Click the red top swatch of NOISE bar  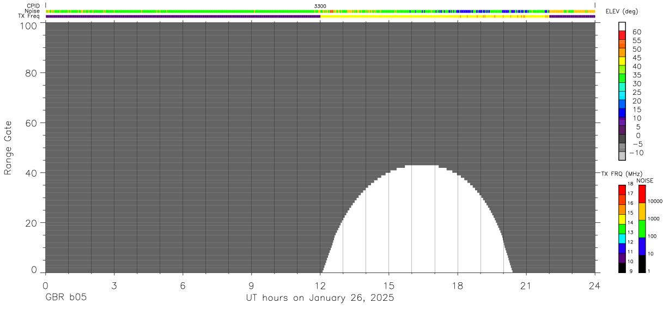coord(642,194)
